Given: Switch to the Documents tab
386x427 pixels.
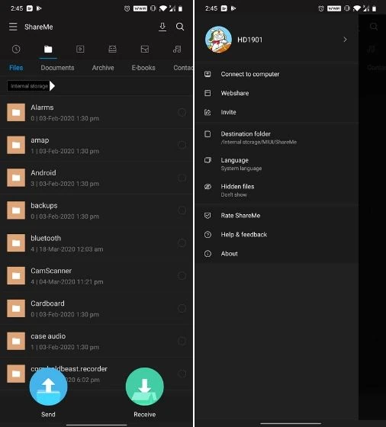Looking at the screenshot, I should coord(57,68).
